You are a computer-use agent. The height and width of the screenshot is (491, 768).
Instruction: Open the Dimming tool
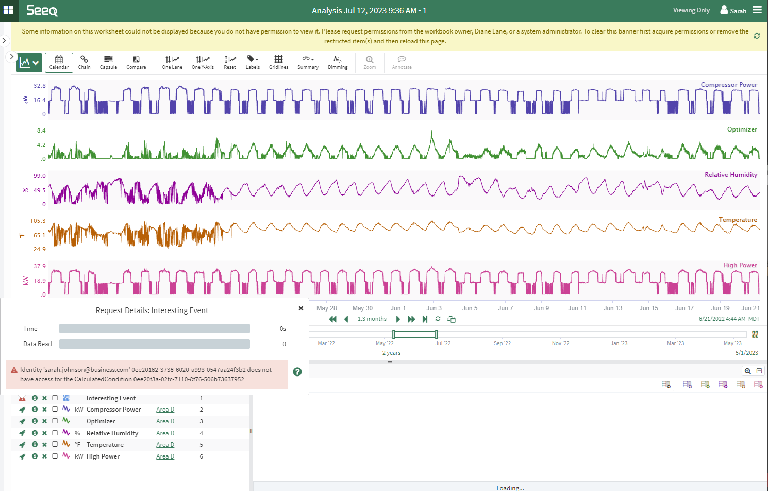point(338,62)
